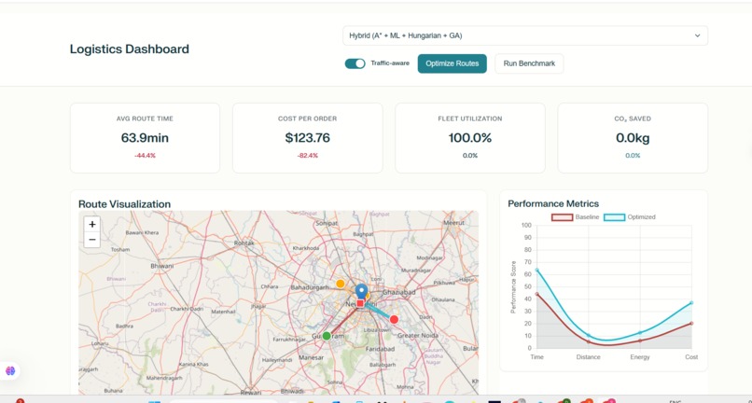752x403 pixels.
Task: Select the -44.4% change indicator
Action: click(145, 156)
